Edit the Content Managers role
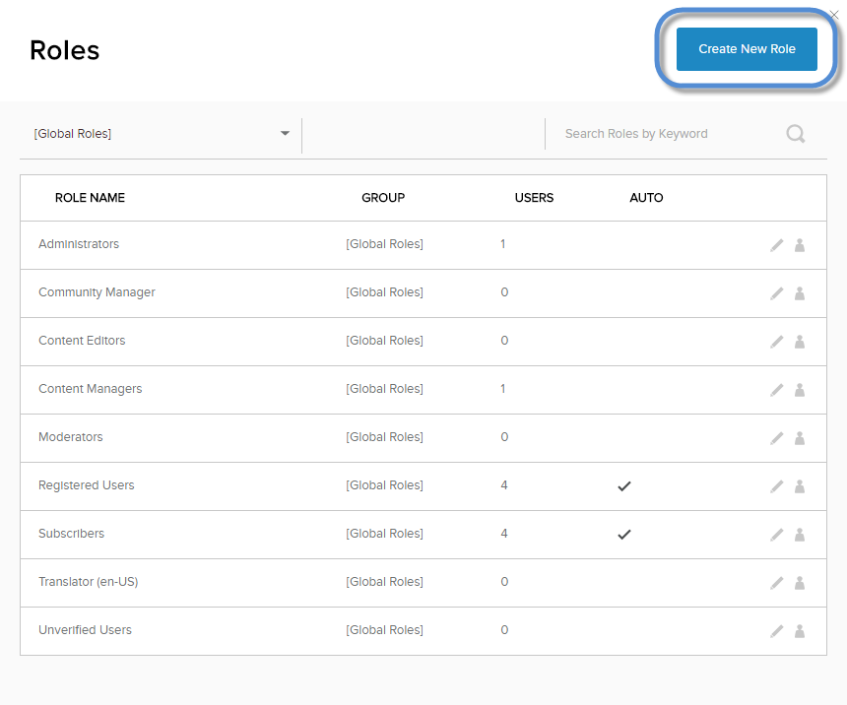The image size is (847, 705). point(777,390)
